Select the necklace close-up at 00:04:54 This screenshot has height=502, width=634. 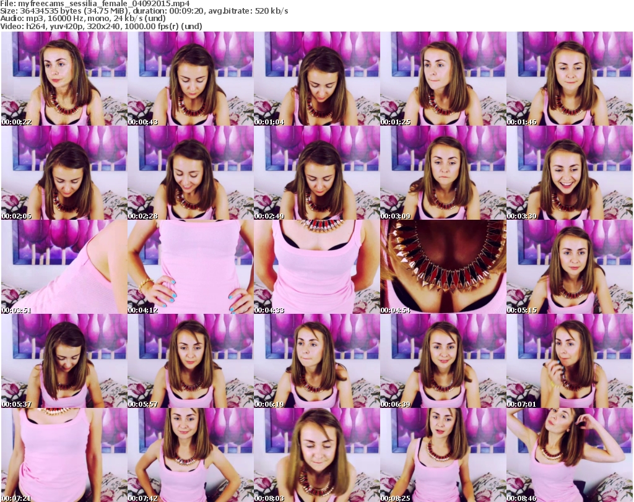pos(443,267)
